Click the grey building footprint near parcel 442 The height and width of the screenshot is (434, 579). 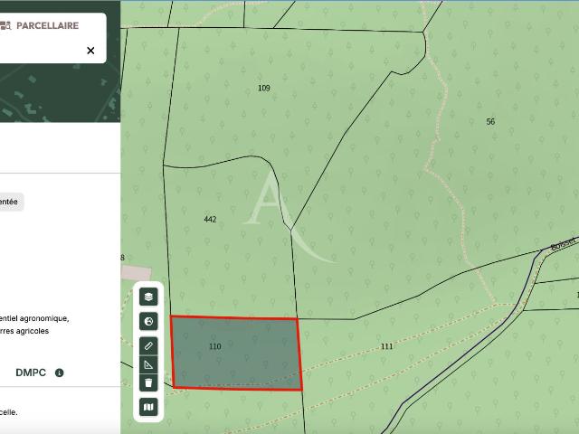point(136,273)
